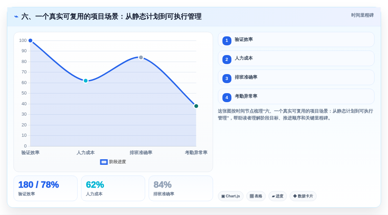Click the number 2 badge for 人力成本

click(x=227, y=60)
